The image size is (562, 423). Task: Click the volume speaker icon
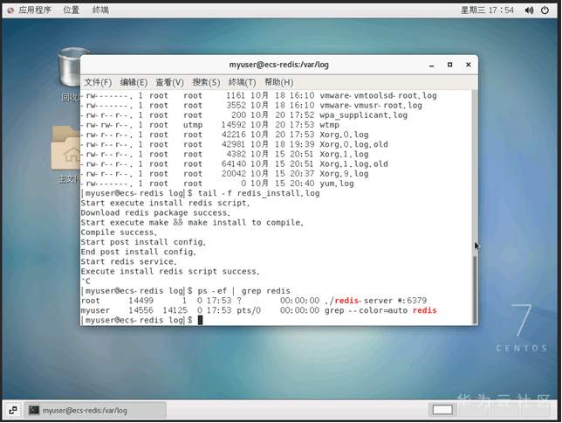[529, 10]
